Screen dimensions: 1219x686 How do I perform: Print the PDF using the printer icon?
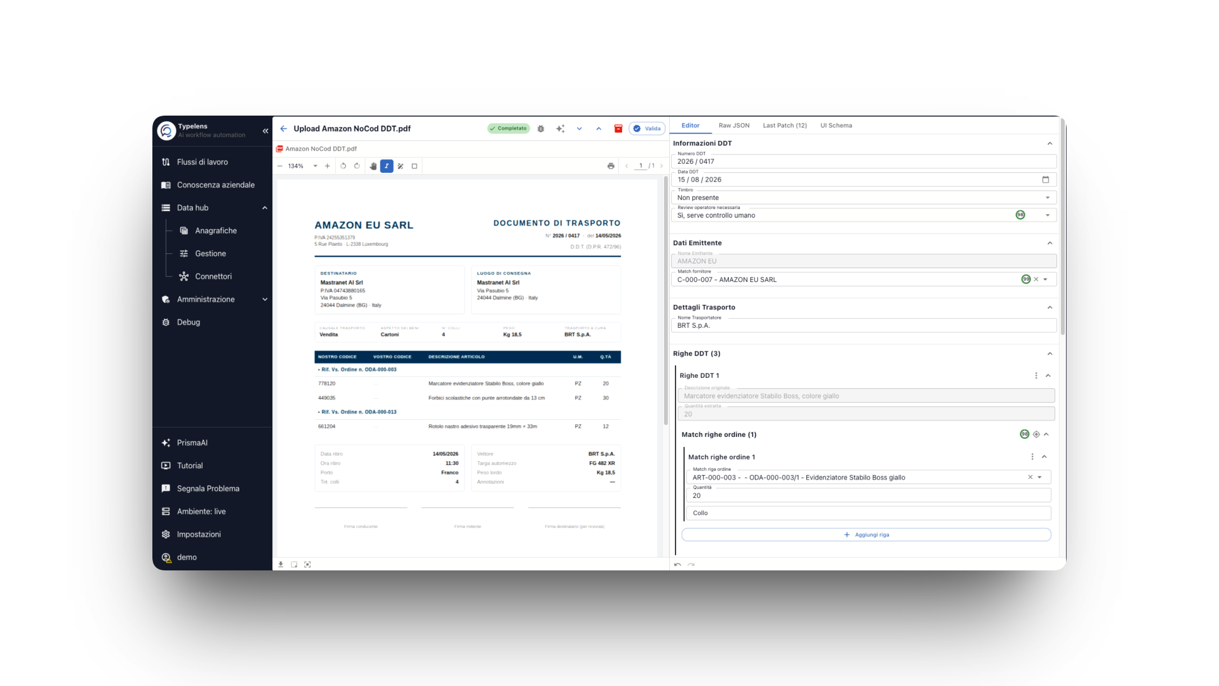point(611,166)
